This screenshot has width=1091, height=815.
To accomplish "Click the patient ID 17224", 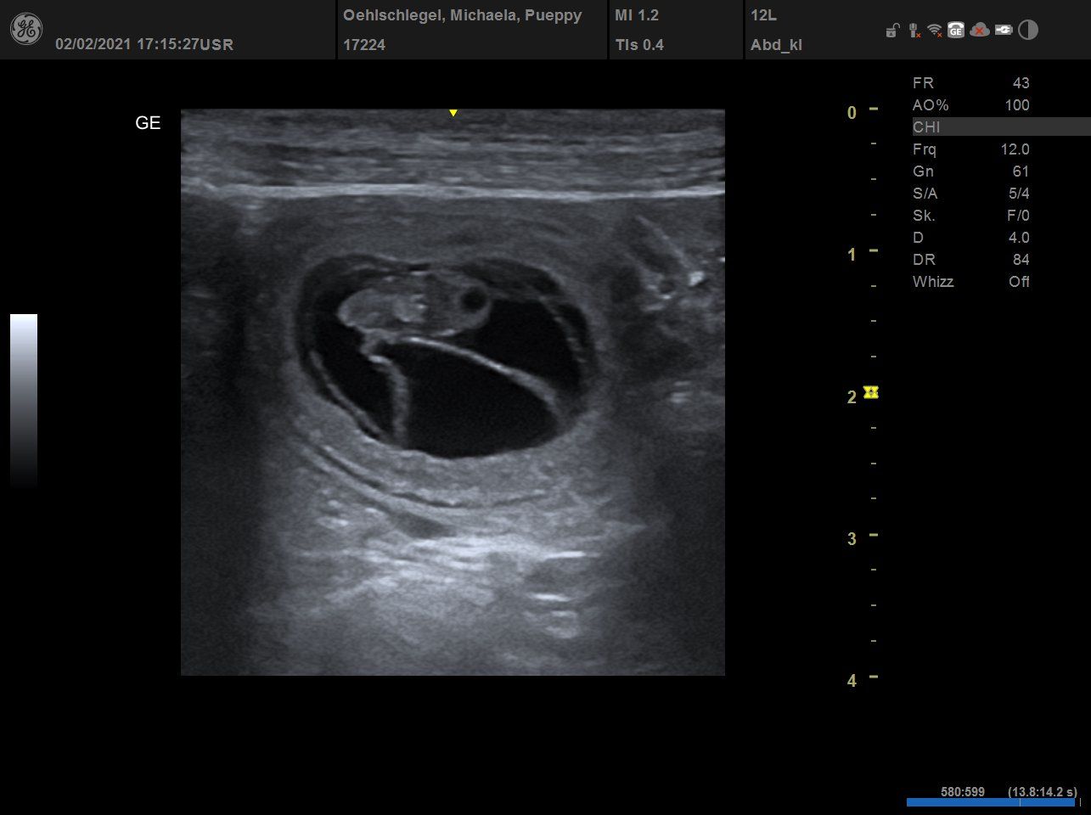I will [x=364, y=45].
